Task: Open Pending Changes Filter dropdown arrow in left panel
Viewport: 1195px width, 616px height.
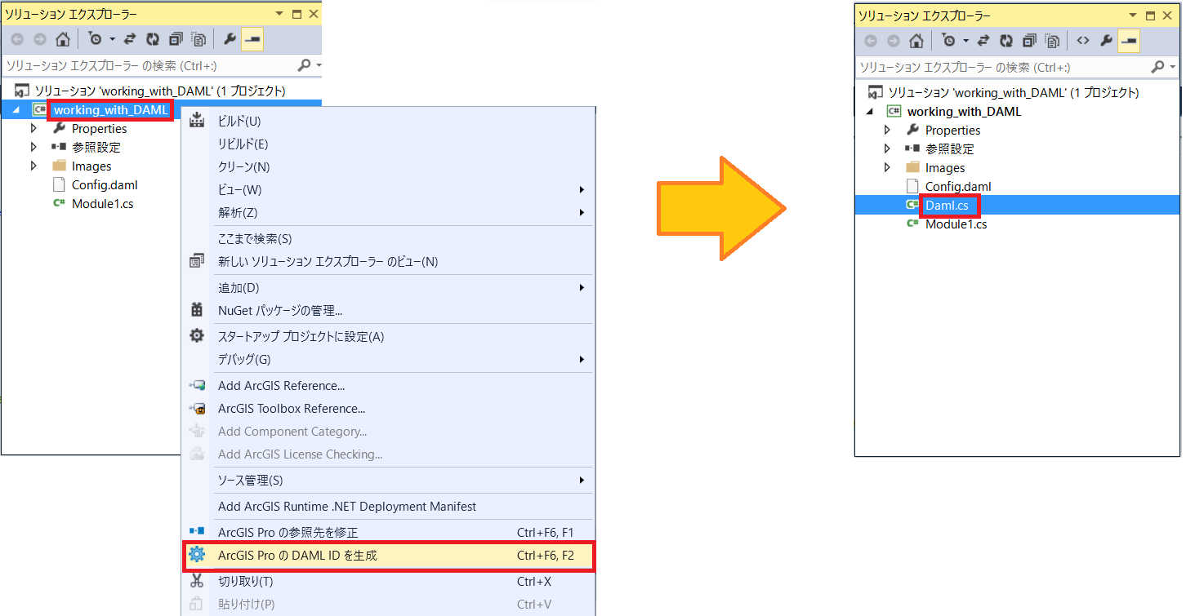Action: [x=113, y=39]
